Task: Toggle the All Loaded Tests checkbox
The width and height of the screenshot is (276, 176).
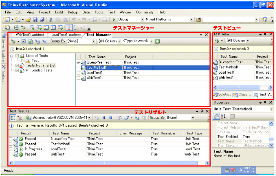Action: [x=17, y=70]
